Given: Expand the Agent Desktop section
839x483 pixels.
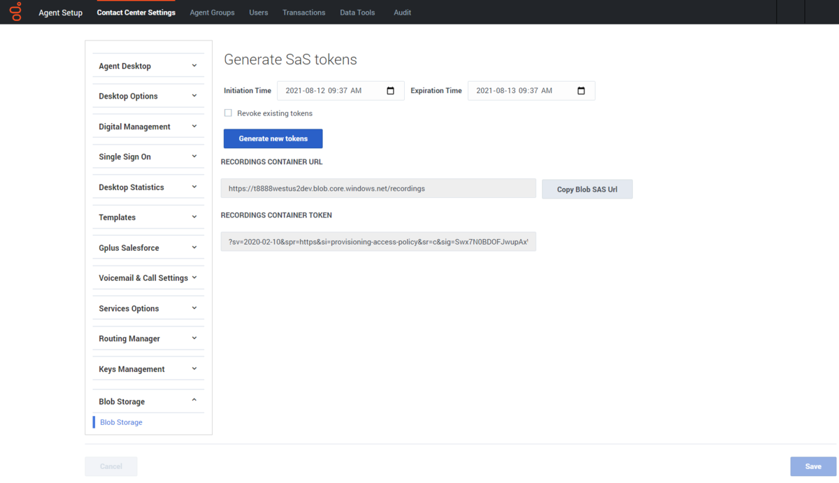Looking at the screenshot, I should point(148,66).
